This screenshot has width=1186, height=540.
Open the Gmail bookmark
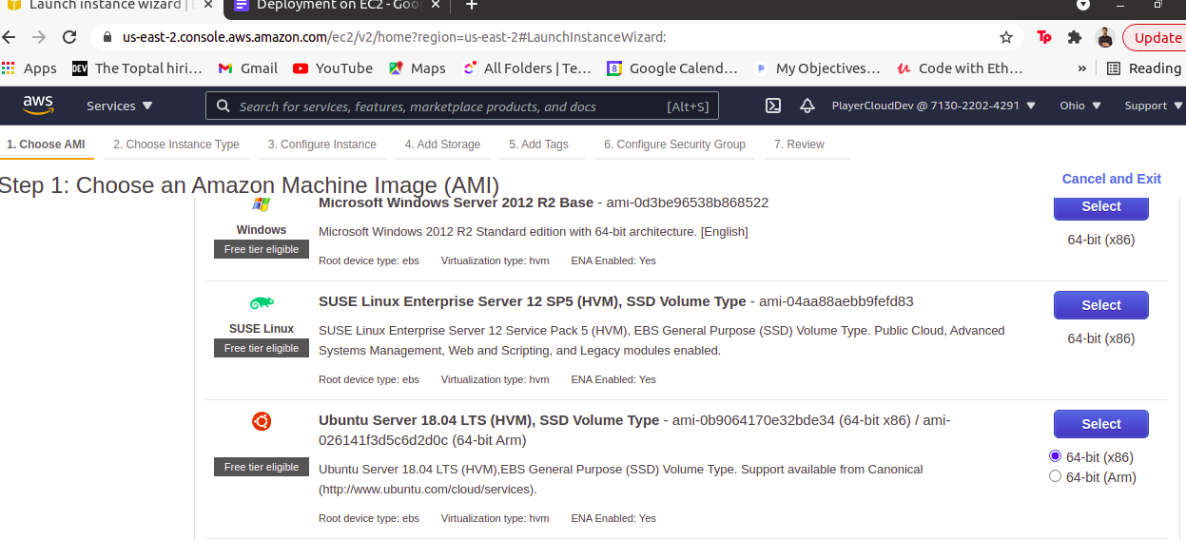[248, 68]
